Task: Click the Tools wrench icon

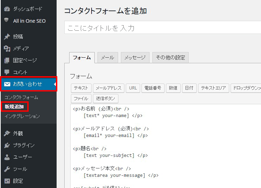Action: click(x=7, y=169)
